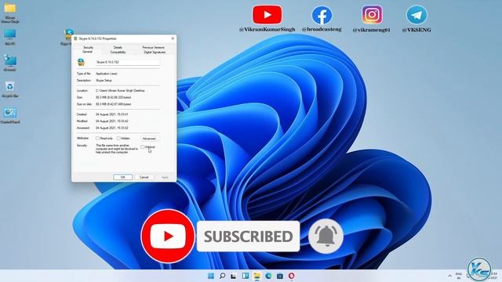Click the Skype installer icon in Properties dialog
The image size is (502, 282).
[x=82, y=62]
